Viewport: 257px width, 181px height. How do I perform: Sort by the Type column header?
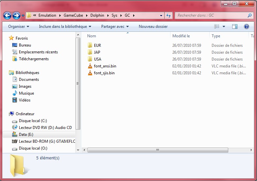(216, 36)
